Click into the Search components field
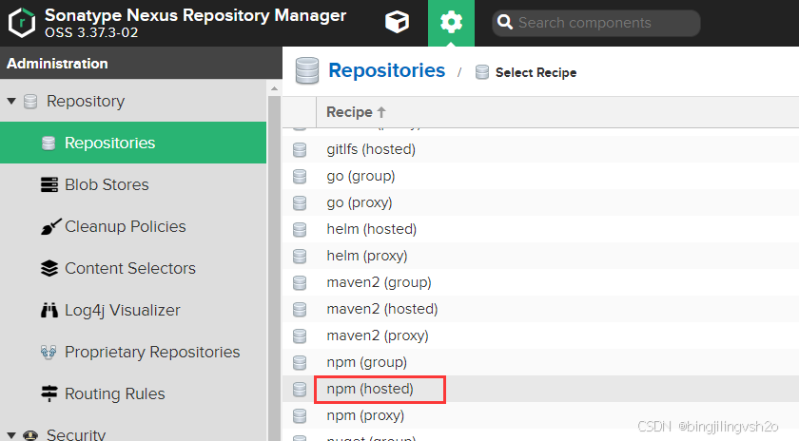 pos(595,23)
